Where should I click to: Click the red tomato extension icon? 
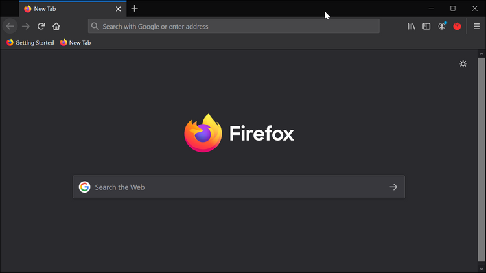click(457, 27)
